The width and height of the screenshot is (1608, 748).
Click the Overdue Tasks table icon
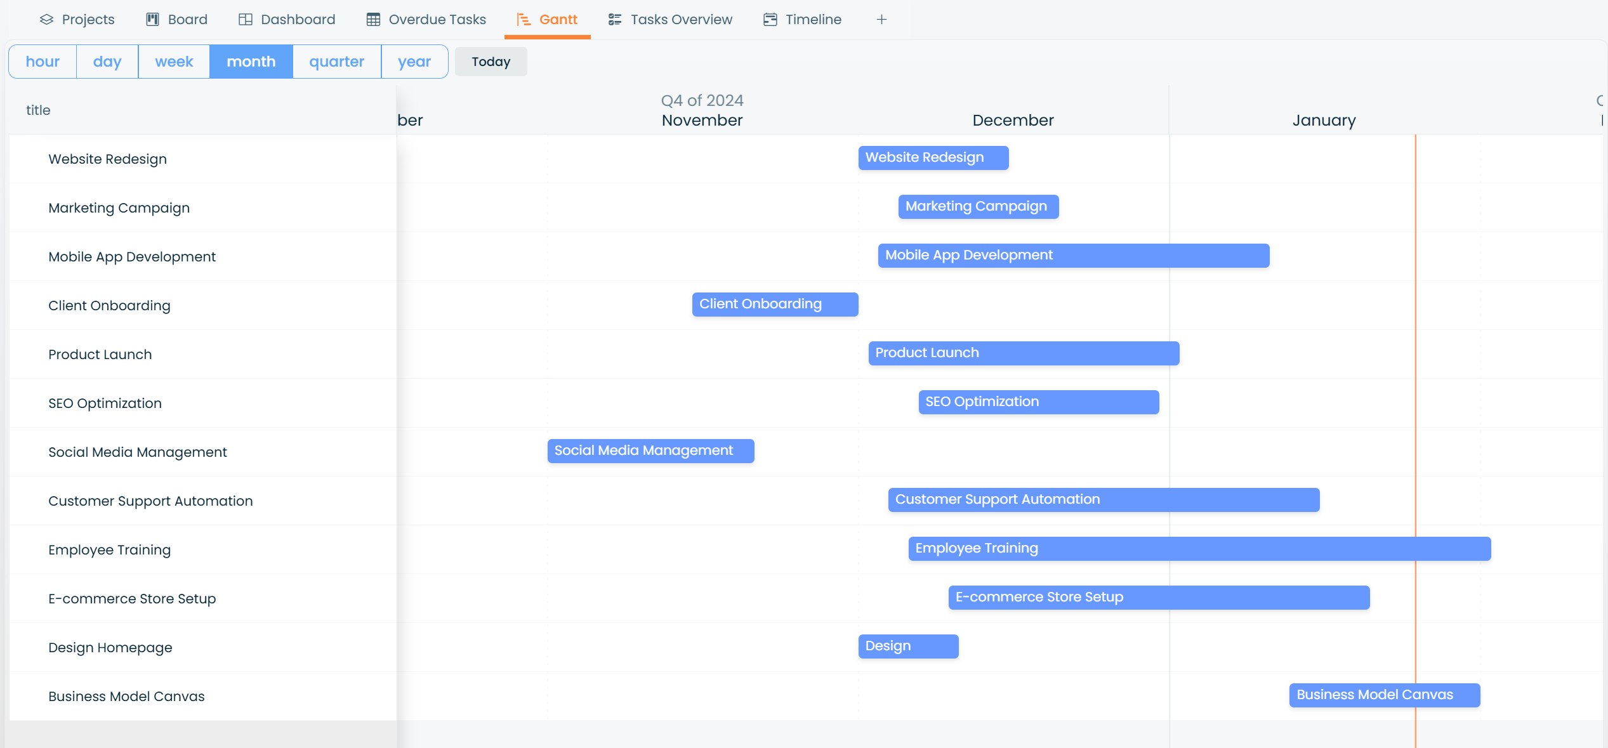click(373, 20)
